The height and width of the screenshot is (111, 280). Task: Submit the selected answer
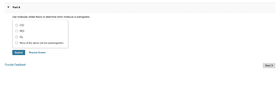pyautogui.click(x=19, y=53)
